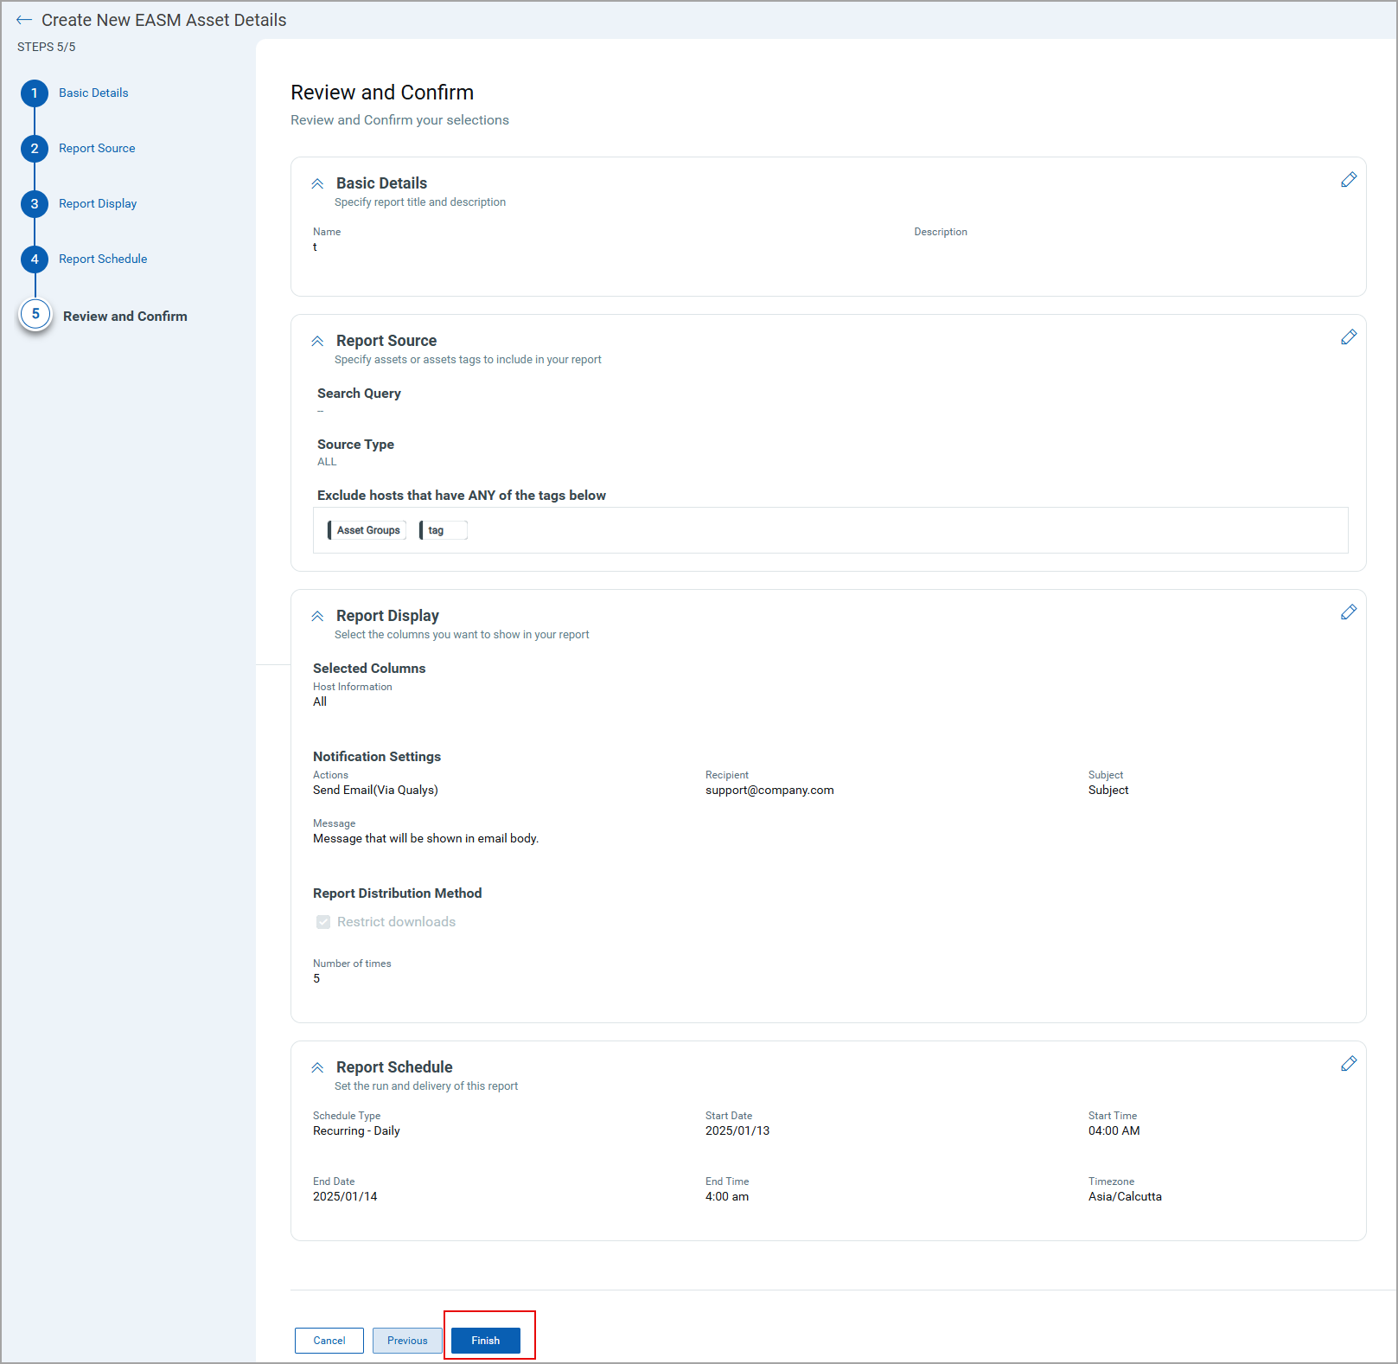This screenshot has width=1398, height=1364.
Task: Edit the Report Schedule section via pencil icon
Action: (1350, 1064)
